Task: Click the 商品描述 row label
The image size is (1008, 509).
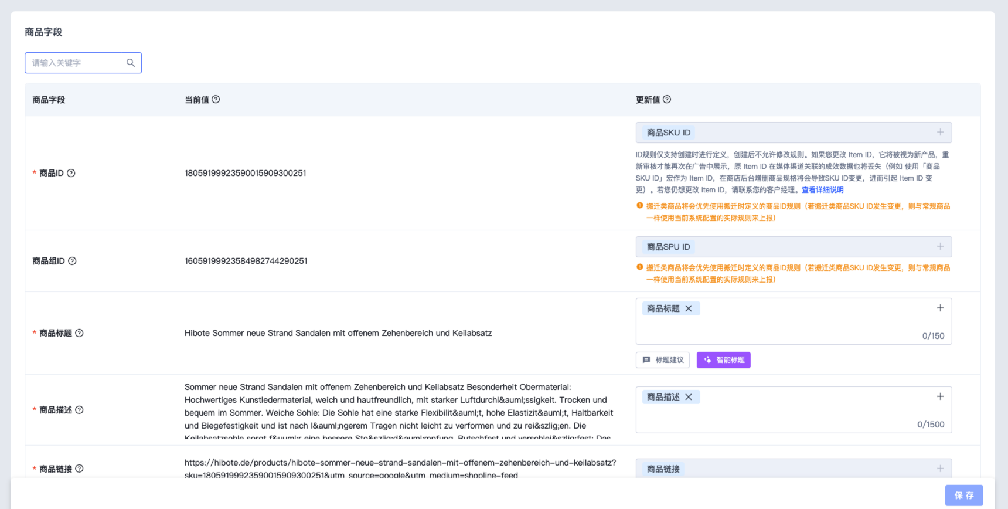Action: 56,410
